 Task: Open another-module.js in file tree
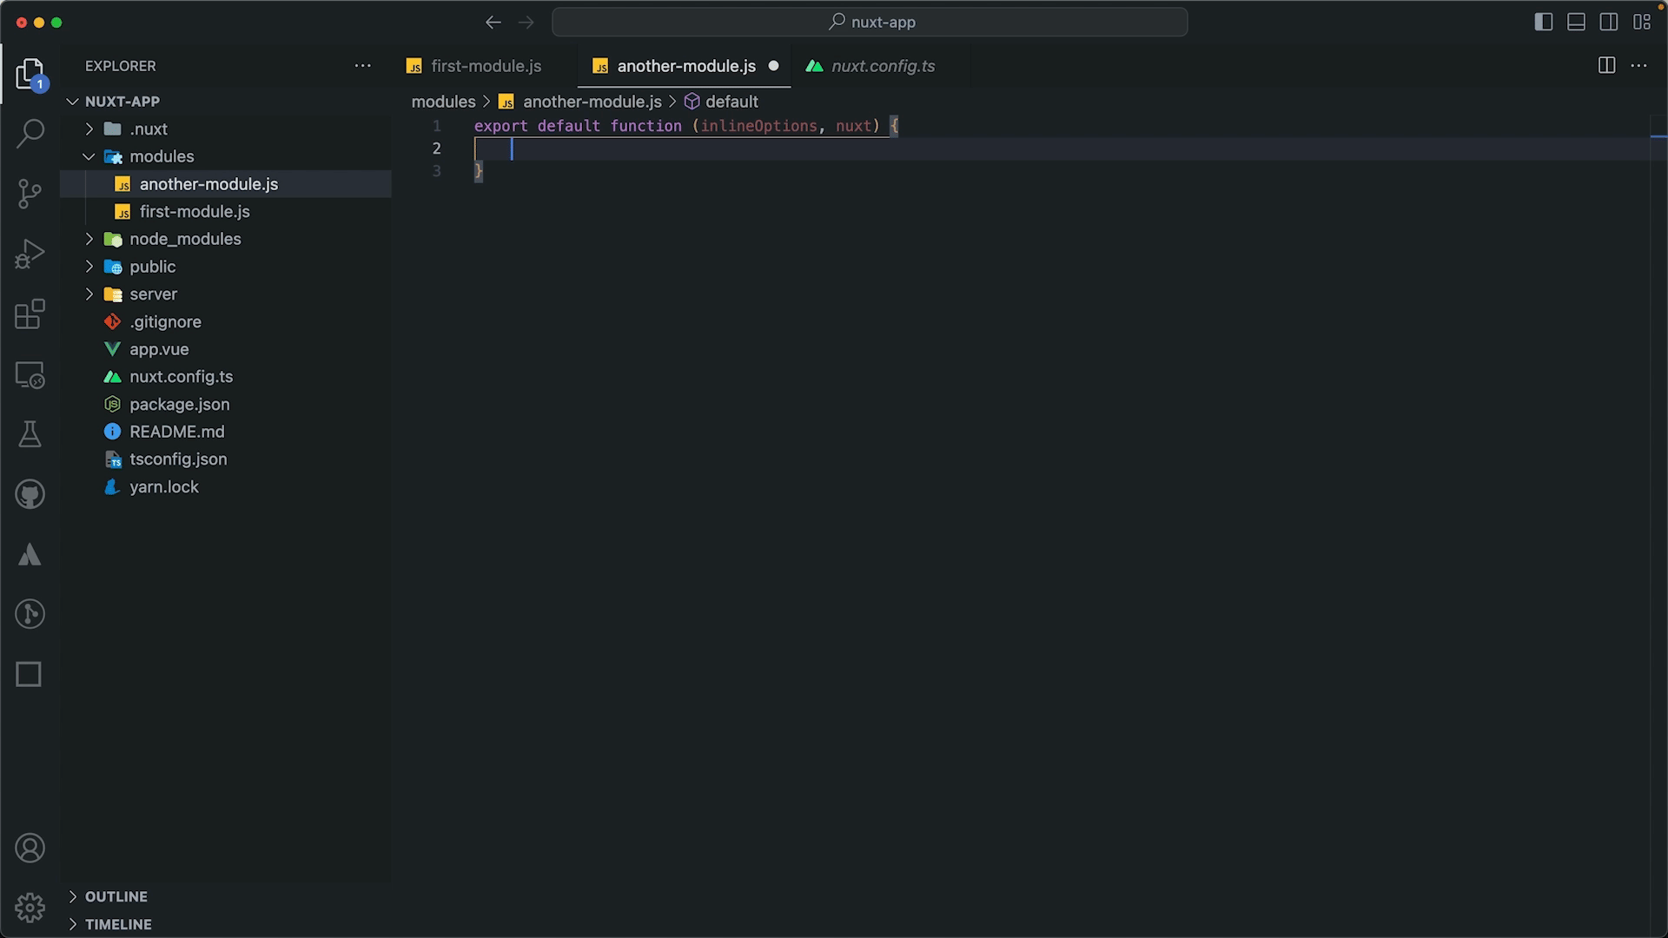coord(226,184)
